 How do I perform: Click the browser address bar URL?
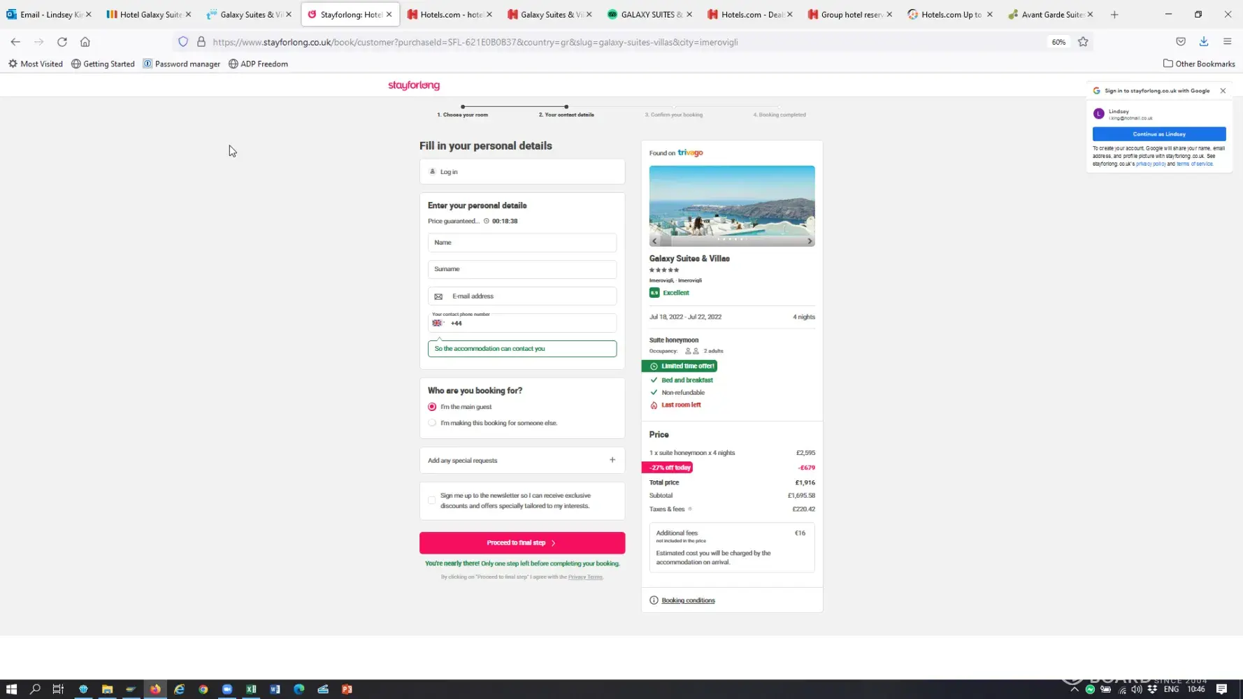pyautogui.click(x=475, y=42)
